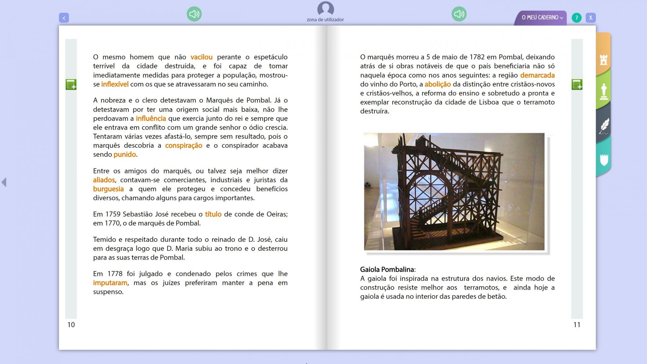This screenshot has height=364, width=647.
Task: Close the book with the X button
Action: (590, 18)
